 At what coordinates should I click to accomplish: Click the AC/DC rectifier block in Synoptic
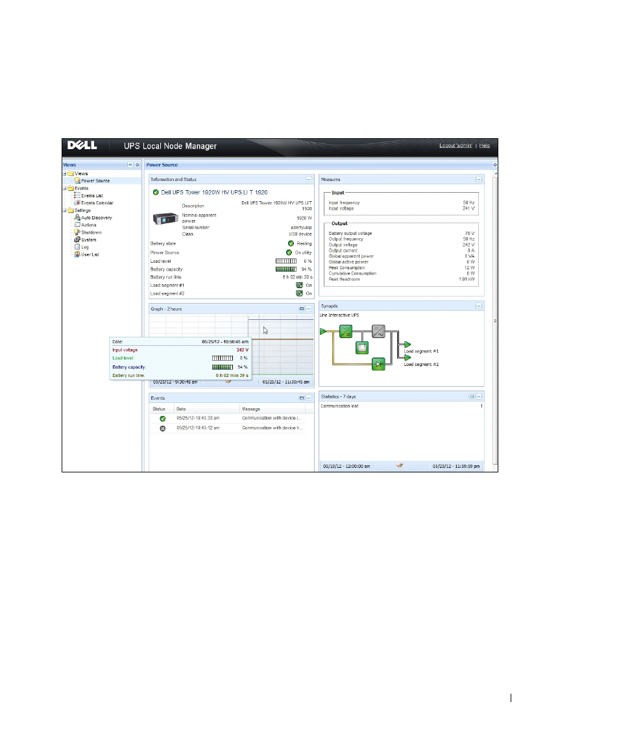tap(346, 331)
